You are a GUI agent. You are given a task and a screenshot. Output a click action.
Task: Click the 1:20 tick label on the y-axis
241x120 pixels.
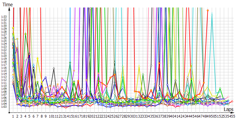(4, 55)
